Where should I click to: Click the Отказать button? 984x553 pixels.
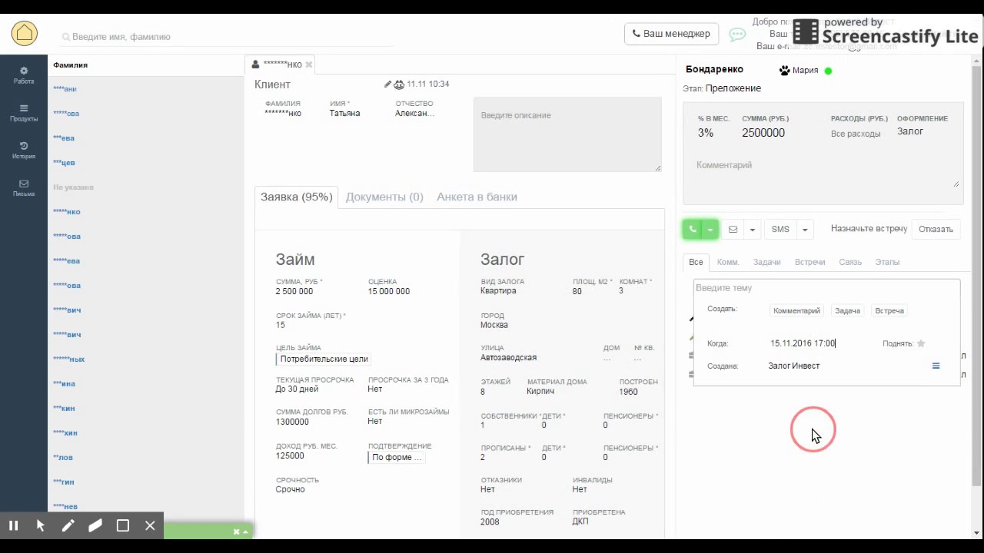click(x=936, y=229)
